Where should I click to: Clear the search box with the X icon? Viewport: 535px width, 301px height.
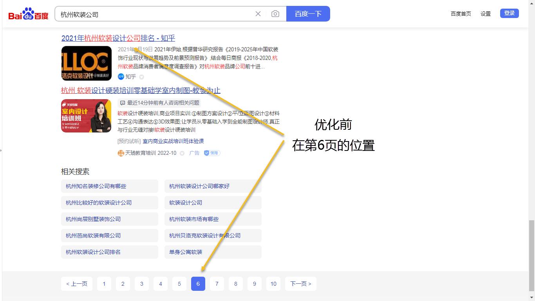click(258, 14)
